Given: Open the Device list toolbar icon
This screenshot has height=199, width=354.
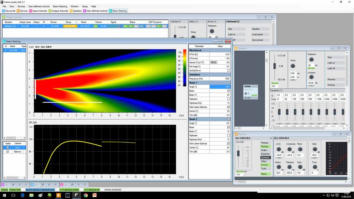Looking at the screenshot, I should (x=3, y=11).
